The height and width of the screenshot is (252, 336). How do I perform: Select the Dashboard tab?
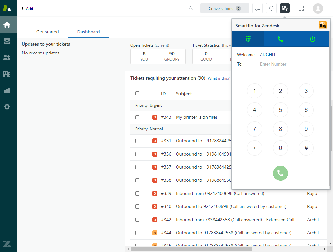tap(89, 32)
